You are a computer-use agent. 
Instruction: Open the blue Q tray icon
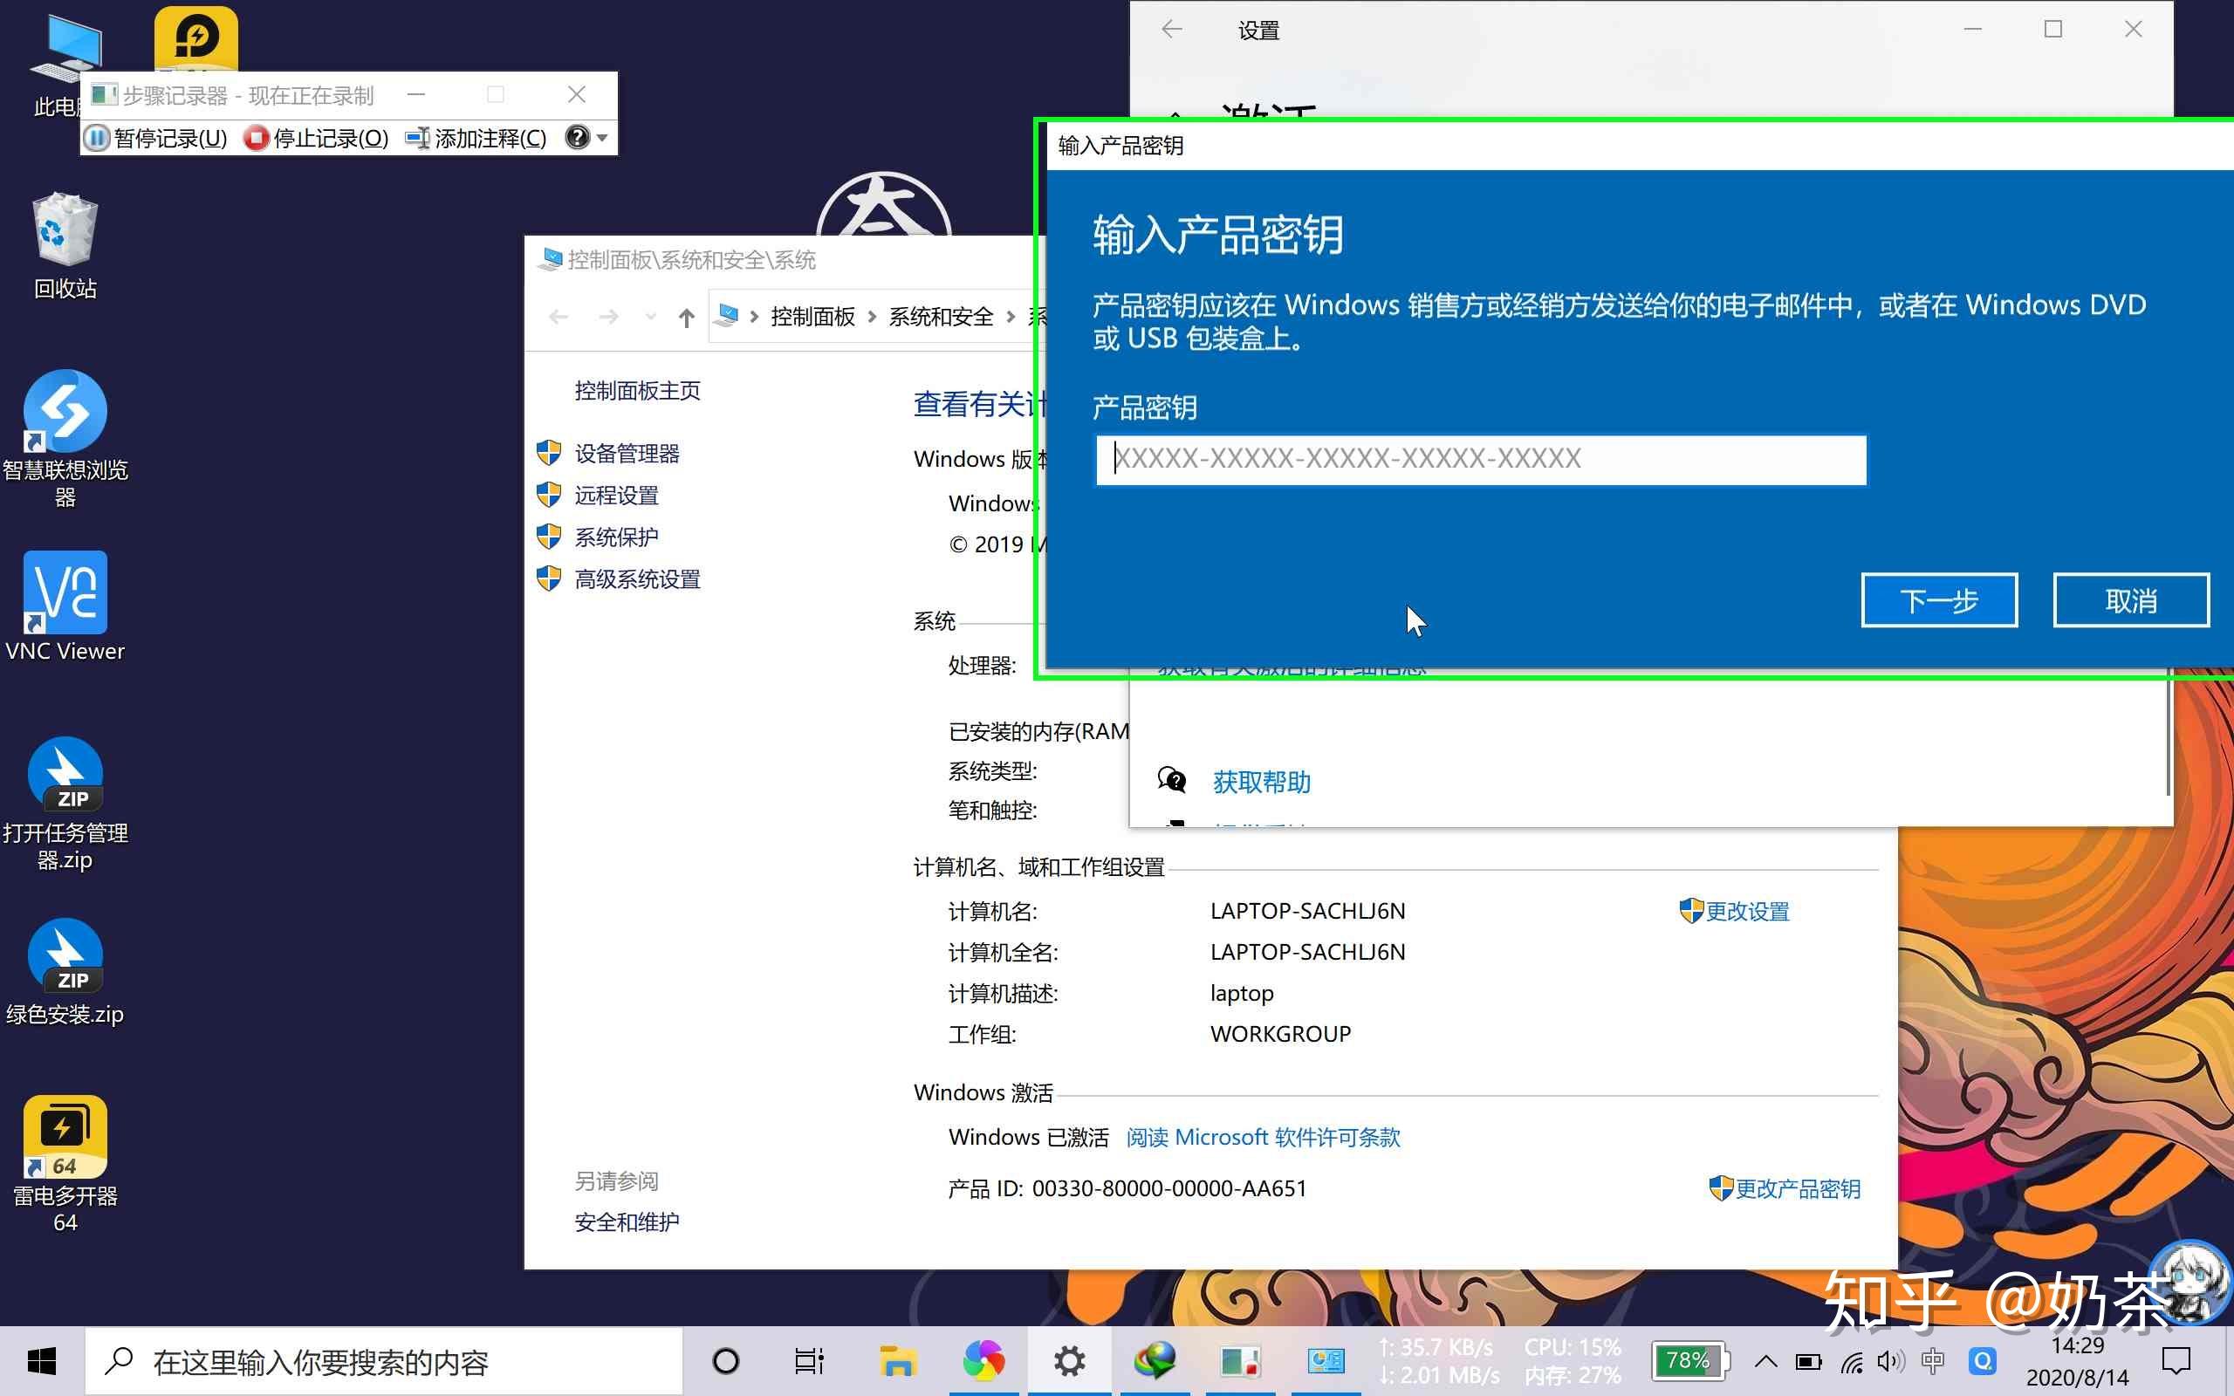click(1982, 1361)
